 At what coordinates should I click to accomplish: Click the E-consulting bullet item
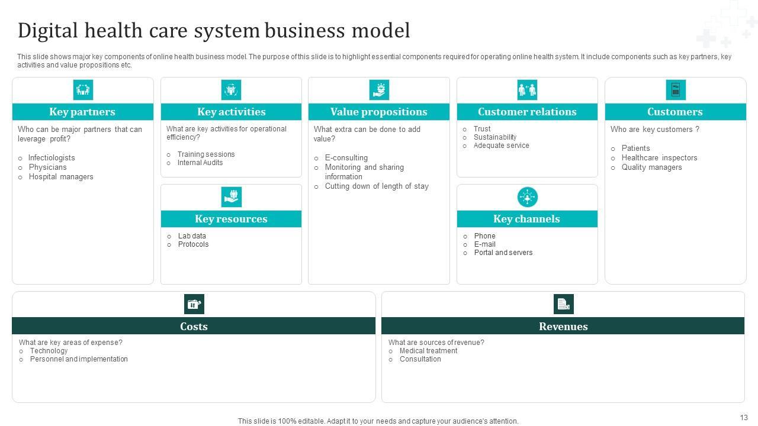[x=346, y=158]
